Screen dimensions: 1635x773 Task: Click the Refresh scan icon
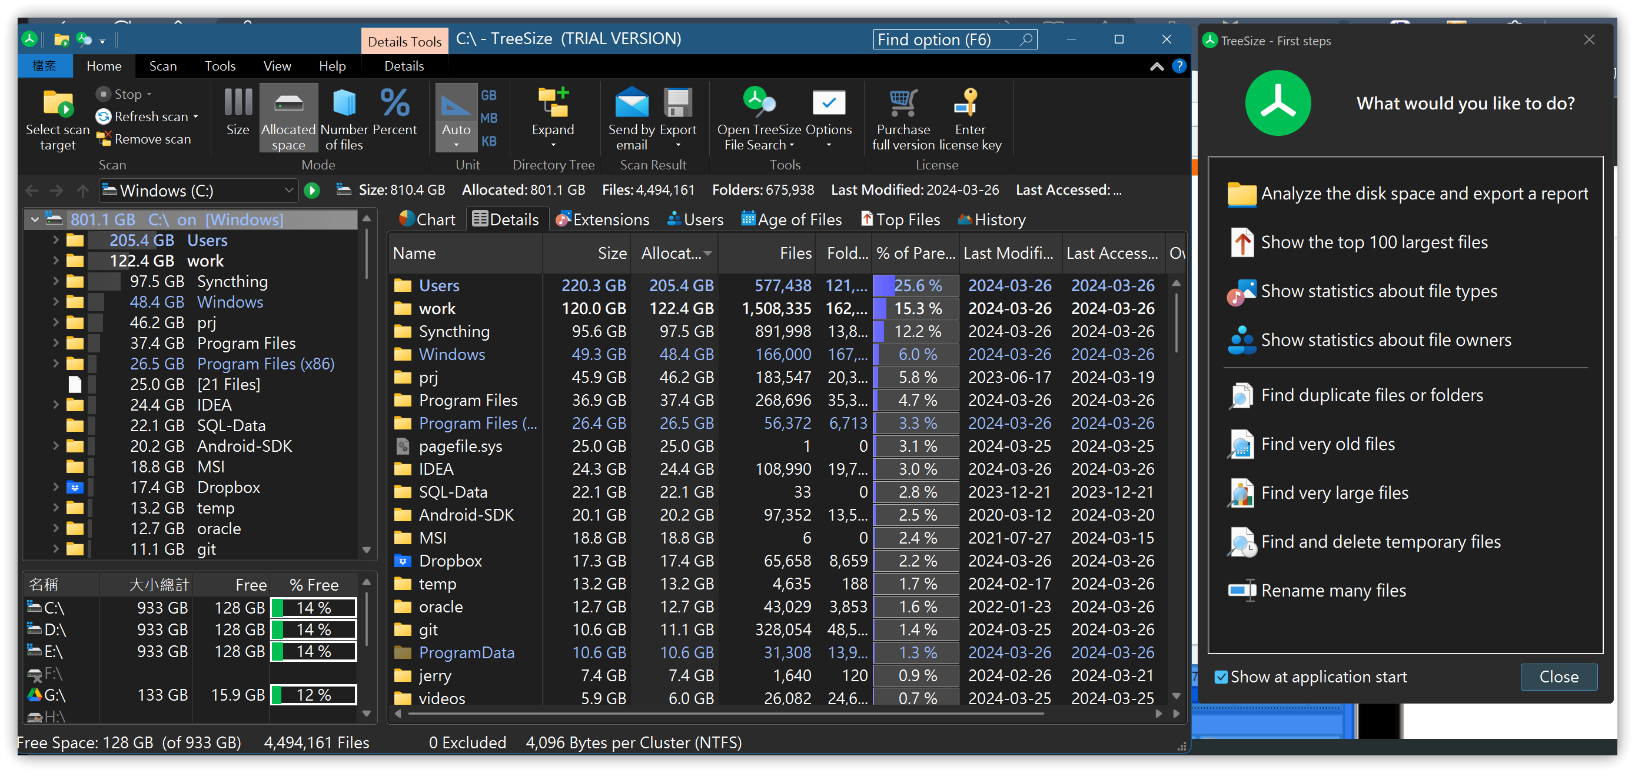click(x=104, y=117)
